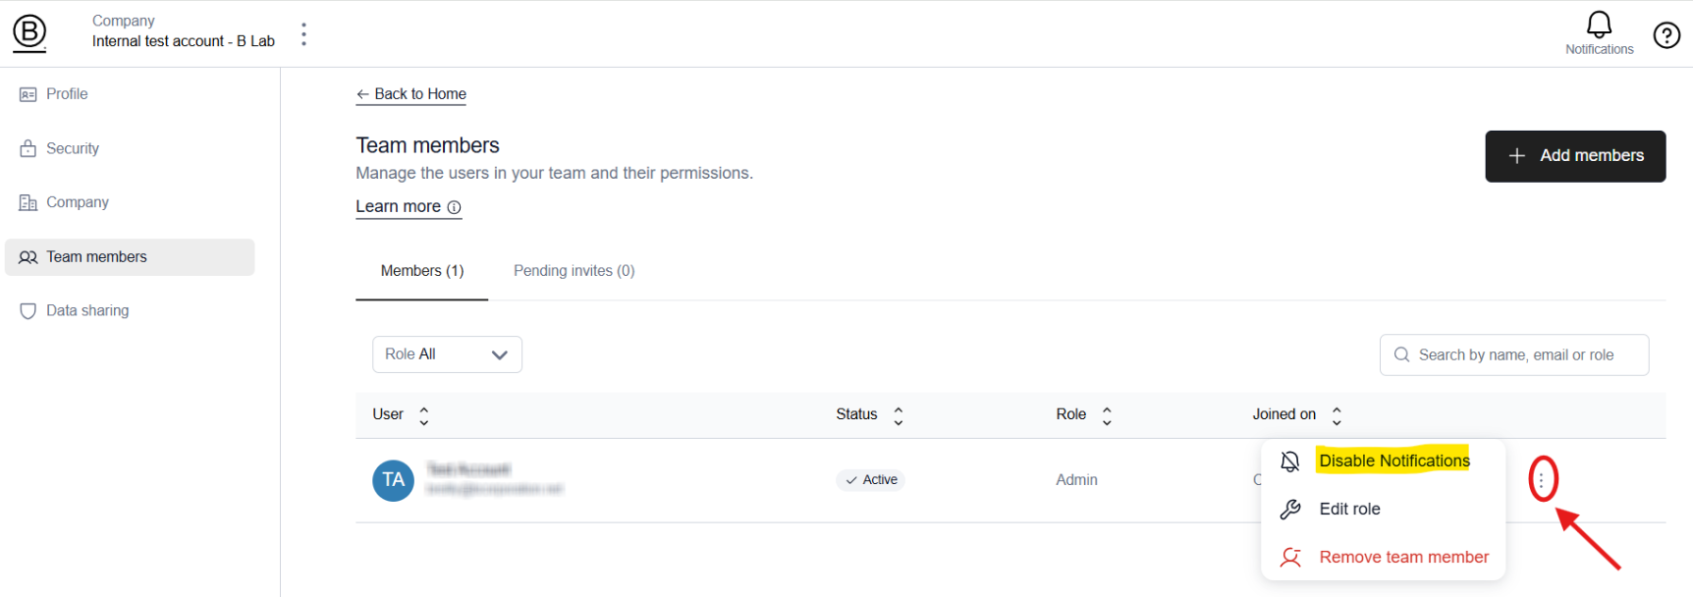
Task: Focus the search by name, email or role field
Action: click(1514, 354)
